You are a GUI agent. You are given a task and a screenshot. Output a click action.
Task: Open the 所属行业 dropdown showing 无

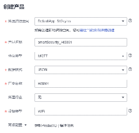point(81,97)
